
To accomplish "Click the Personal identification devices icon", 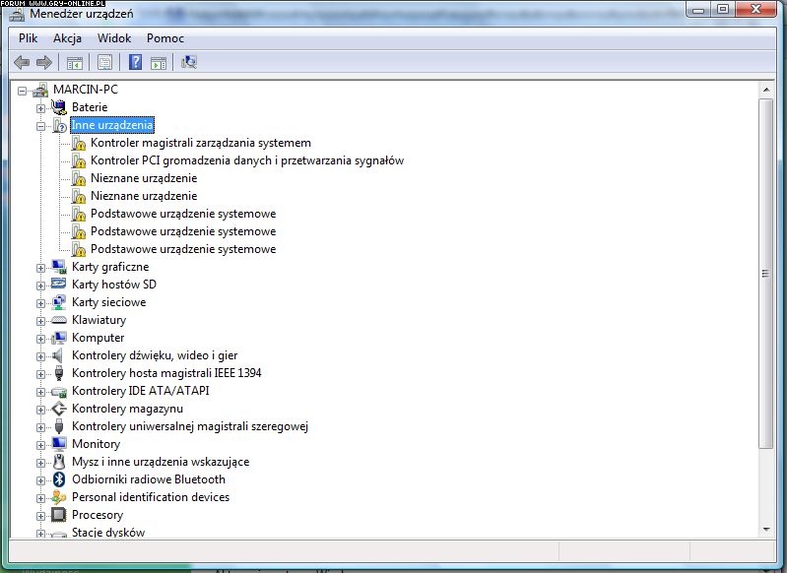I will (59, 497).
